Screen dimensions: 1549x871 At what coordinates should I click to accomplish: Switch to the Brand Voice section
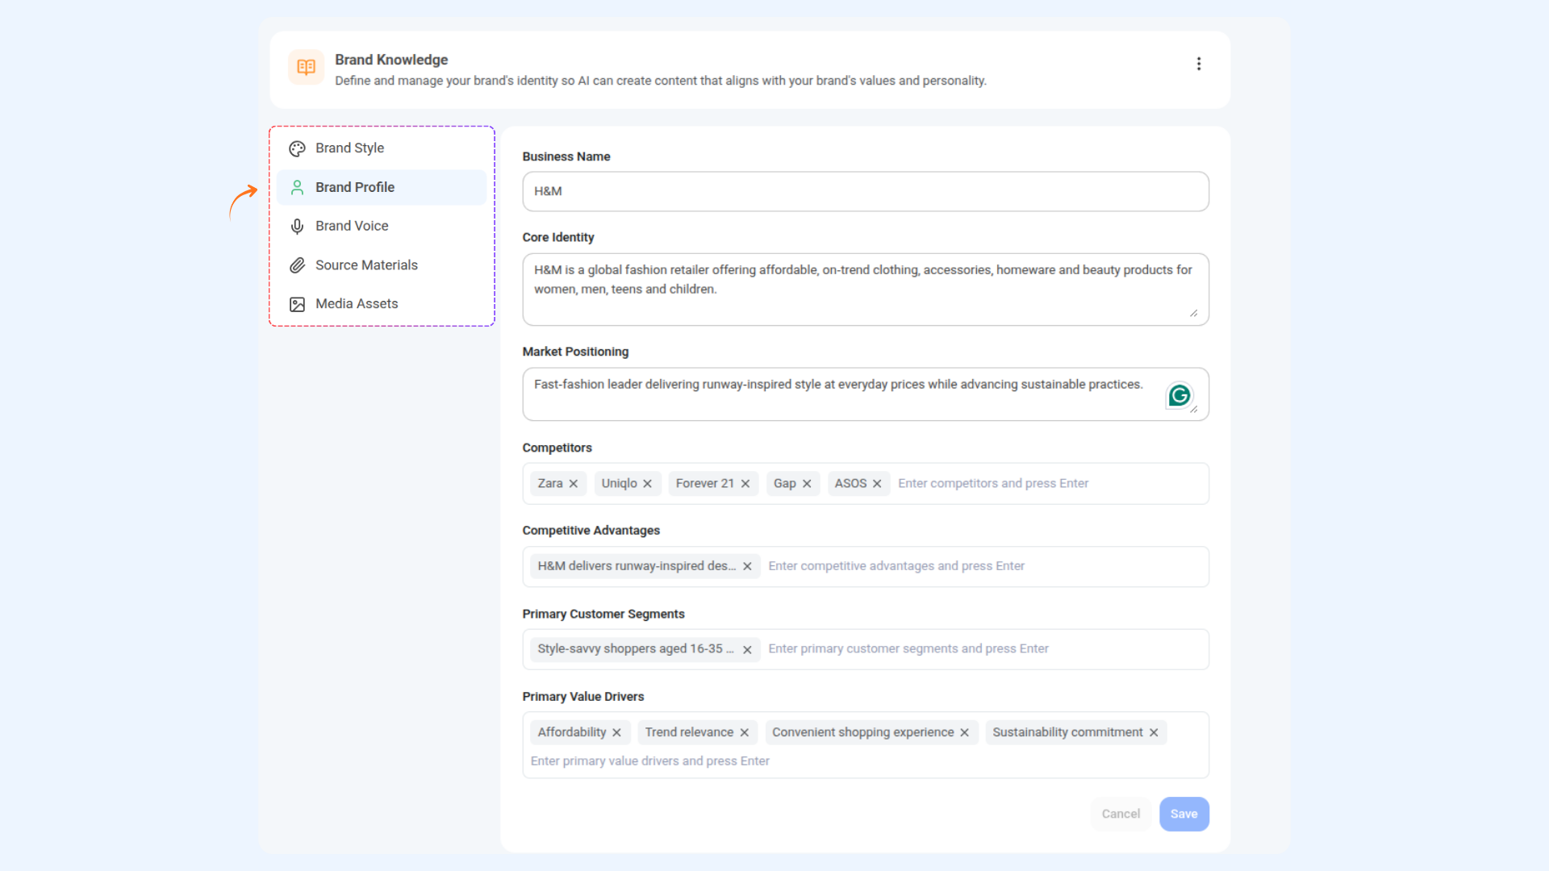tap(382, 226)
